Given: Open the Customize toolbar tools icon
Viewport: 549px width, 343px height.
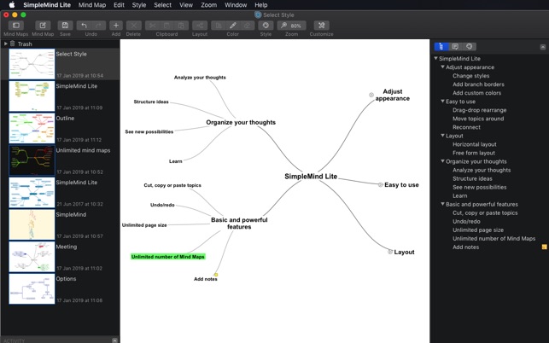Looking at the screenshot, I should click(x=321, y=26).
